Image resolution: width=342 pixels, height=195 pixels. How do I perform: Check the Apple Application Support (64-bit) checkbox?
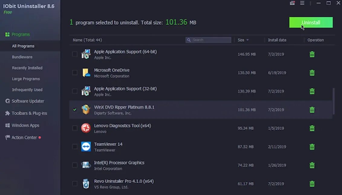(75, 54)
